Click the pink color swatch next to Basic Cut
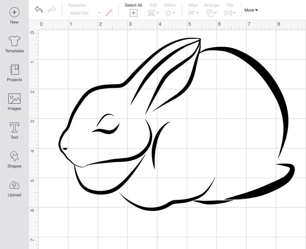The height and width of the screenshot is (249, 306). pos(109,13)
